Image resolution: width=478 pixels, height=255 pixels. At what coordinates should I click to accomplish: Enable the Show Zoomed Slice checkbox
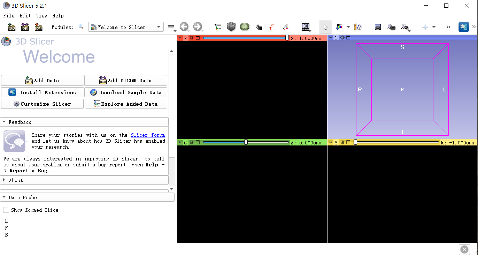click(x=6, y=210)
